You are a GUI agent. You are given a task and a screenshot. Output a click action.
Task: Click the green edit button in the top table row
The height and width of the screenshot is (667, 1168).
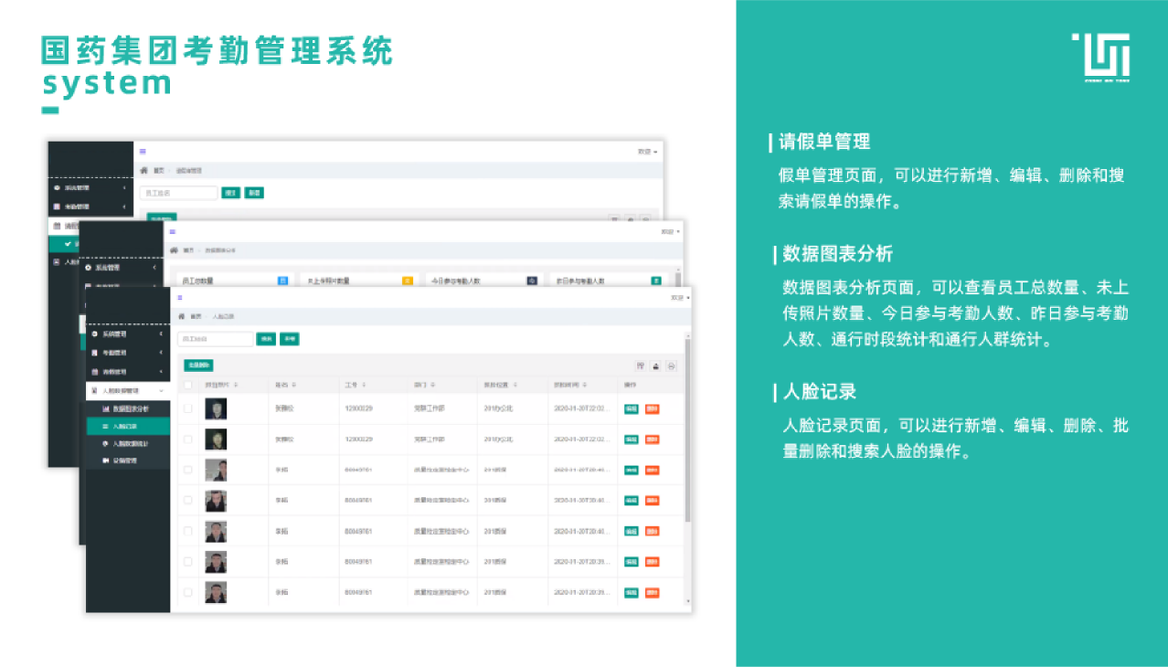pos(632,408)
